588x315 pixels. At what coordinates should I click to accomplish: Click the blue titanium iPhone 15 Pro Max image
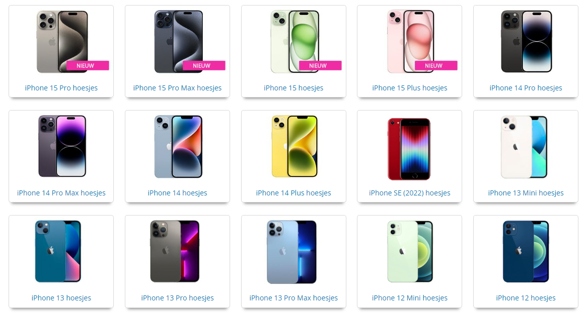[179, 42]
